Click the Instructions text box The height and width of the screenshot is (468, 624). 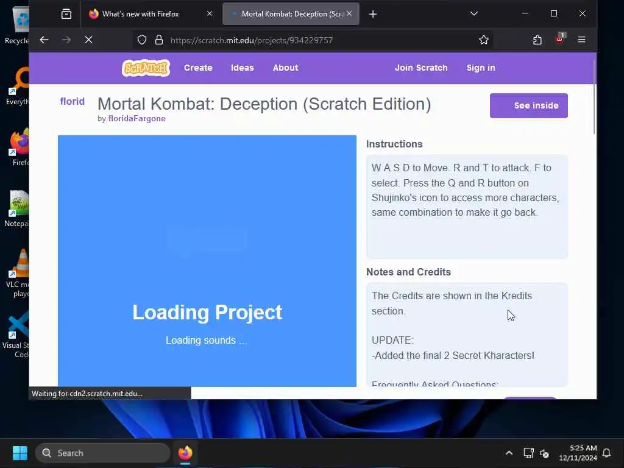pos(467,207)
